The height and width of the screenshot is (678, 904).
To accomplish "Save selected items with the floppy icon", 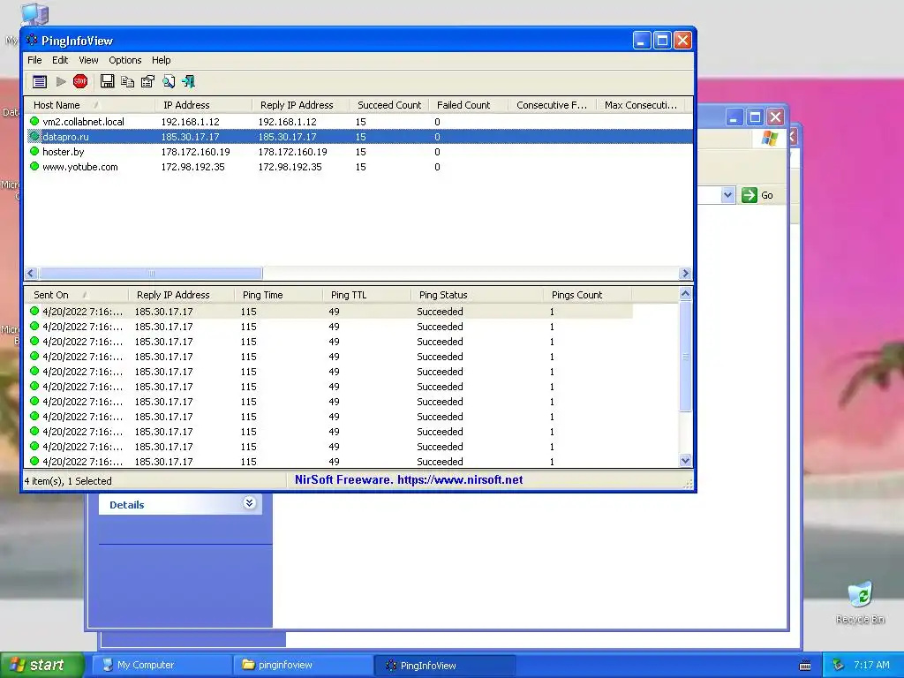I will 107,81.
